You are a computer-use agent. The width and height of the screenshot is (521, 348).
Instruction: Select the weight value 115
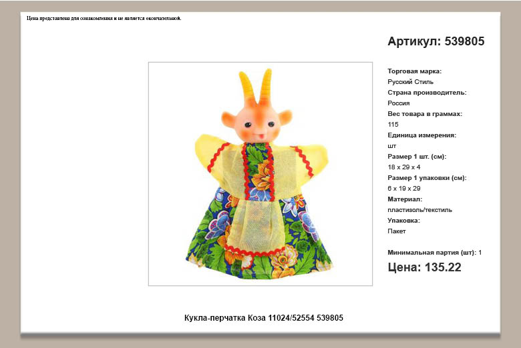tap(393, 125)
